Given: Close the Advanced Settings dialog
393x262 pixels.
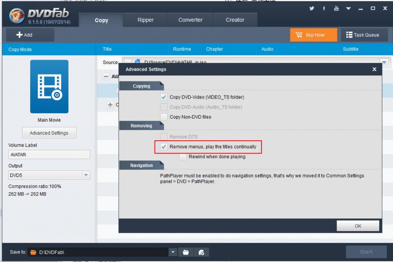Looking at the screenshot, I should [x=374, y=69].
